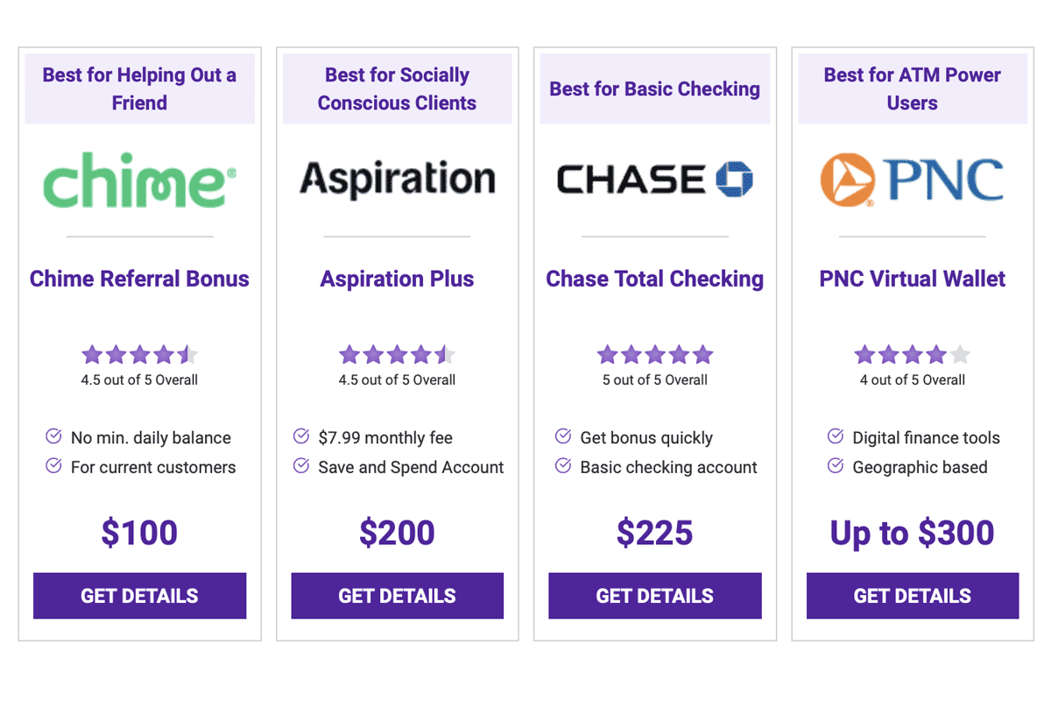
Task: Click the Chase logo
Action: point(654,180)
